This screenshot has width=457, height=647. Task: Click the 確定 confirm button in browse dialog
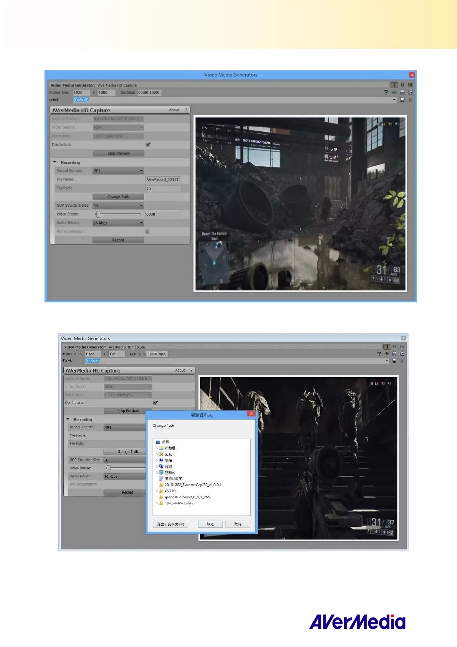coord(210,524)
